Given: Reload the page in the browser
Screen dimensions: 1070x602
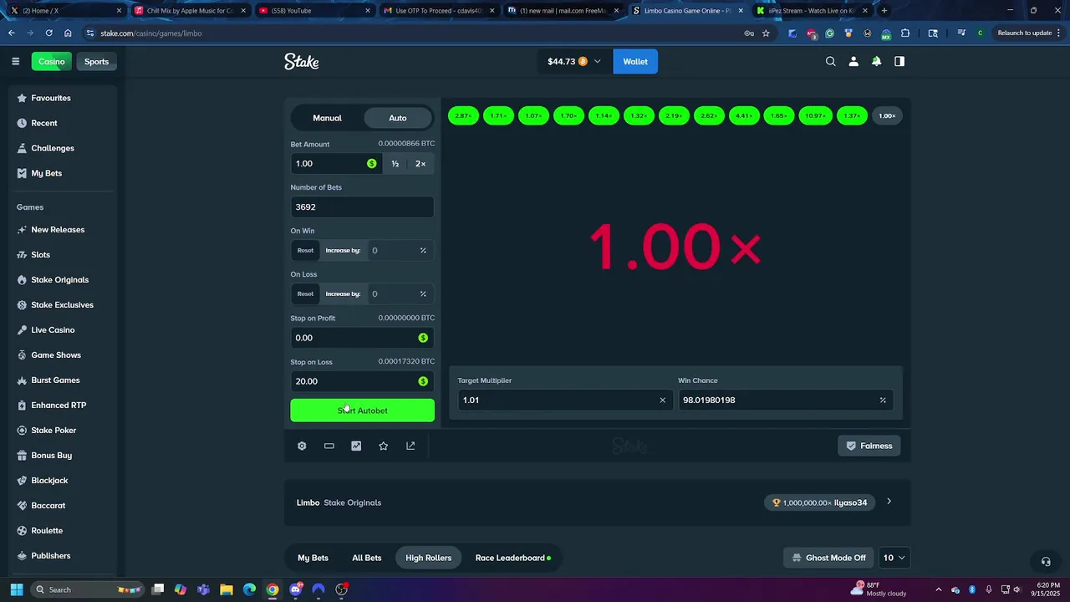Looking at the screenshot, I should [48, 33].
